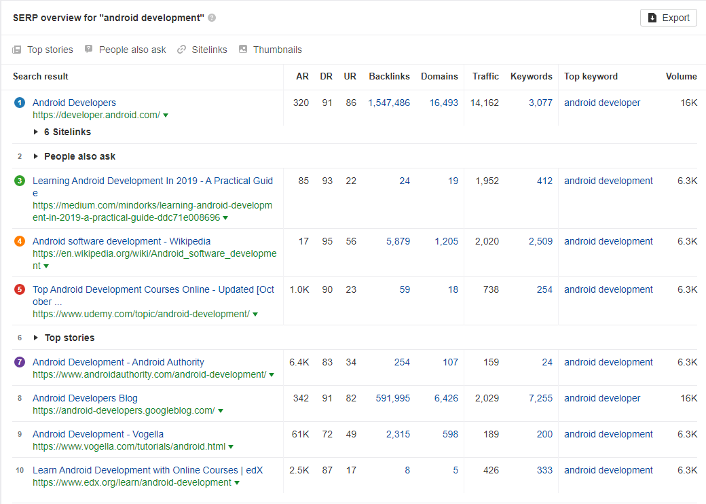
Task: Expand the 6 Sitelinks under Android Developers
Action: 36,132
